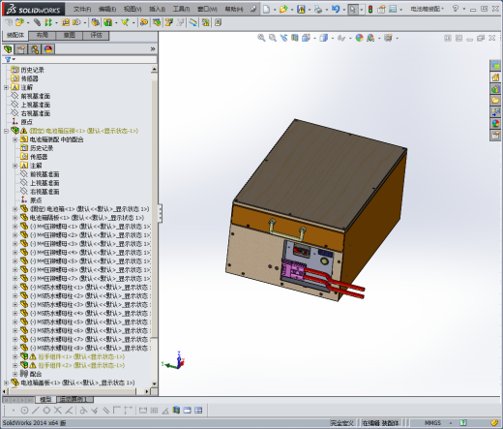This screenshot has width=503, height=429.
Task: Open SolidWorks Resources home icon in task pane
Action: point(495,77)
